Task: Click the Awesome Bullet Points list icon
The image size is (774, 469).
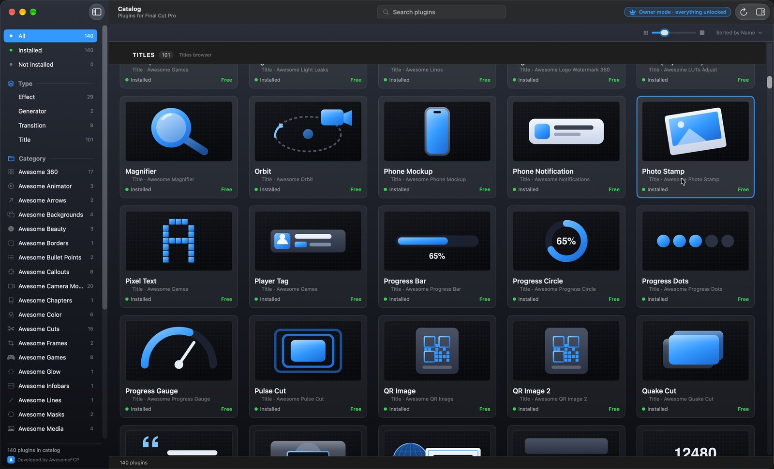Action: pyautogui.click(x=11, y=257)
